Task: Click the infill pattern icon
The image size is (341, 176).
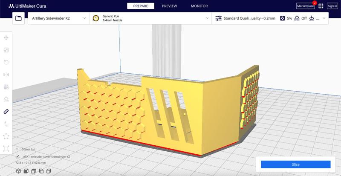Action: (x=282, y=18)
